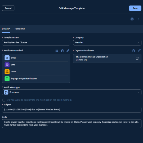Expand the Category Weather dropdown
143x143 pixels.
[x=107, y=43]
